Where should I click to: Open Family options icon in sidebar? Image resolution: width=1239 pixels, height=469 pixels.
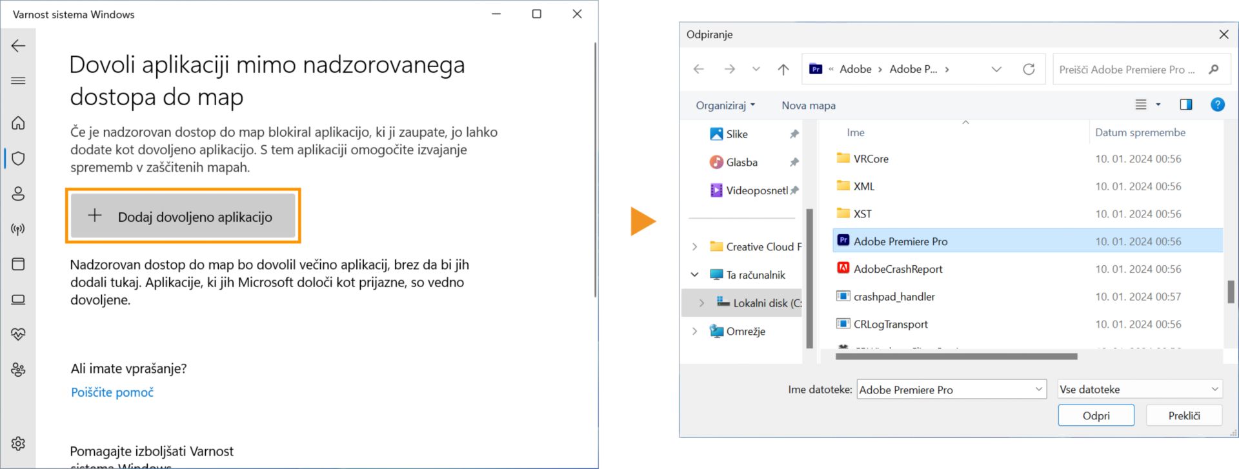[x=19, y=370]
